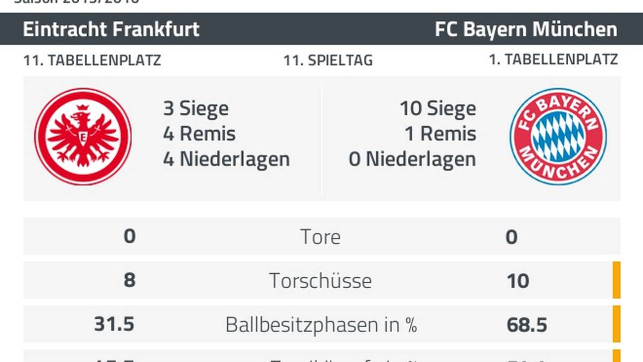Click Frankfurt's 31.5 possession value
Viewport: 643px width, 362px height.
[x=115, y=325]
